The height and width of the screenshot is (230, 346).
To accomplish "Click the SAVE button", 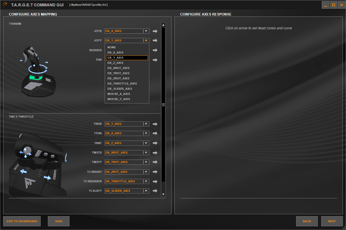I will coord(59,221).
